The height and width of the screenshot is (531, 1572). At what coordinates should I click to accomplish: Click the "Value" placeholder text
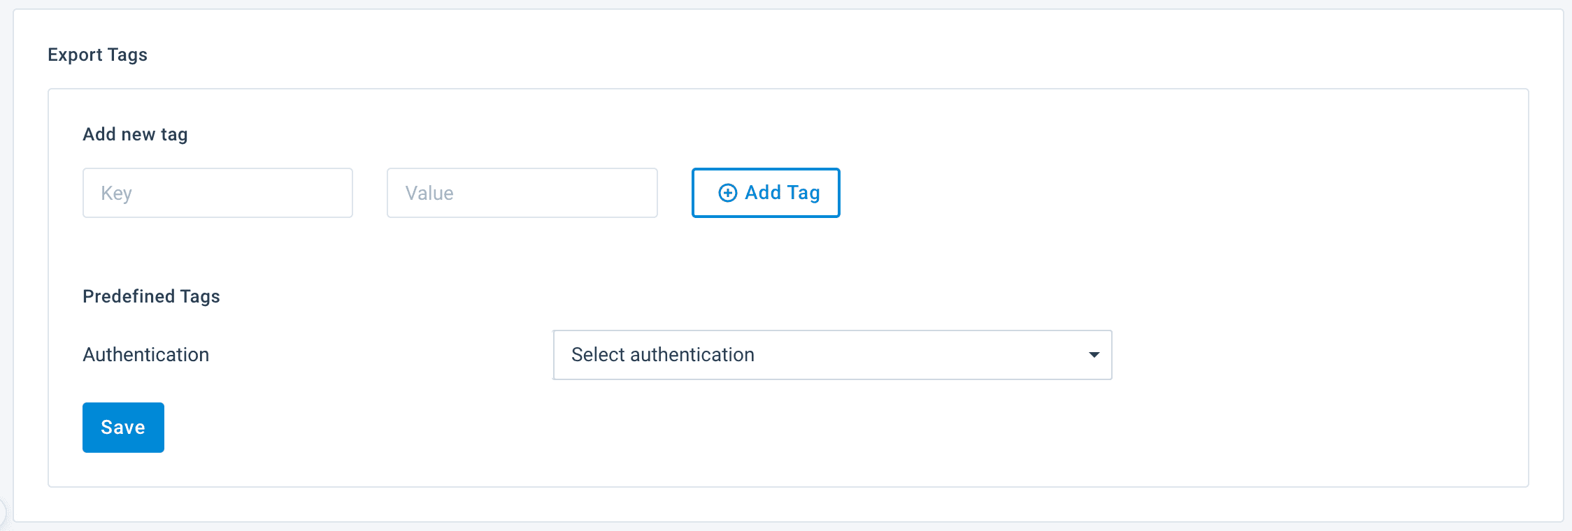tap(429, 194)
